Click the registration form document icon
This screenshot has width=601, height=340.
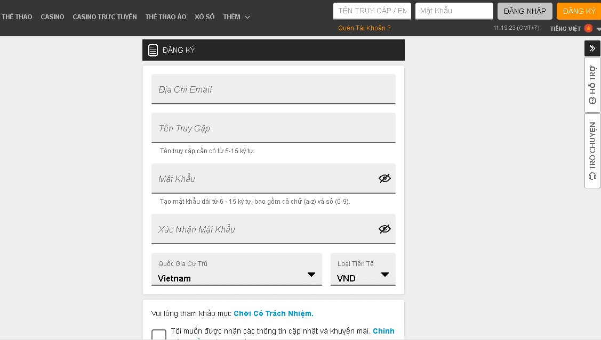(153, 51)
